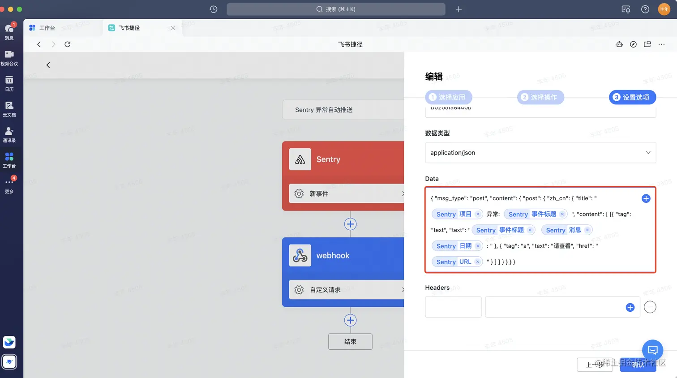Viewport: 677px width, 378px height.
Task: Click the 结束 end node
Action: click(350, 341)
